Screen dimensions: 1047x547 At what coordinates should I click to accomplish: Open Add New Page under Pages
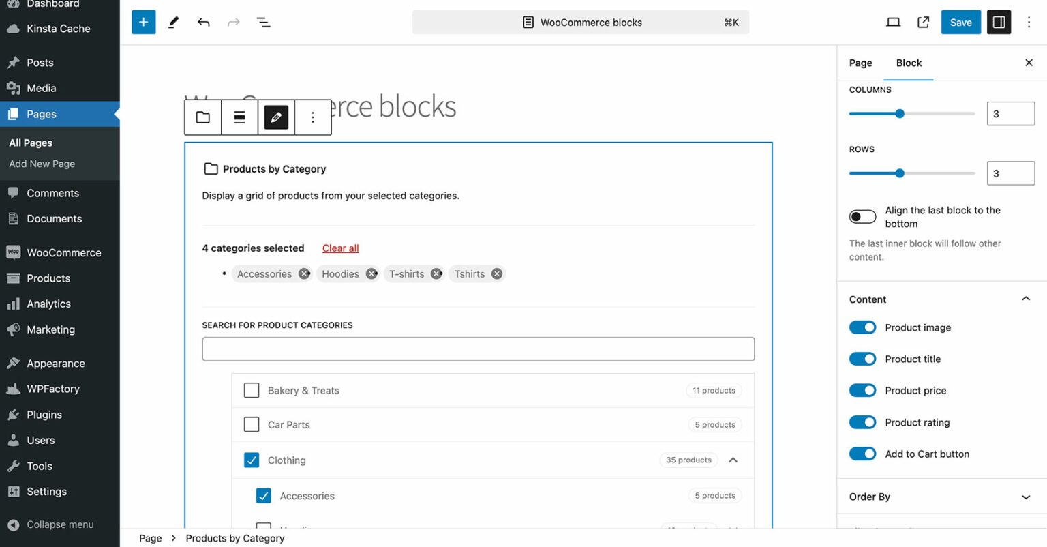coord(42,164)
